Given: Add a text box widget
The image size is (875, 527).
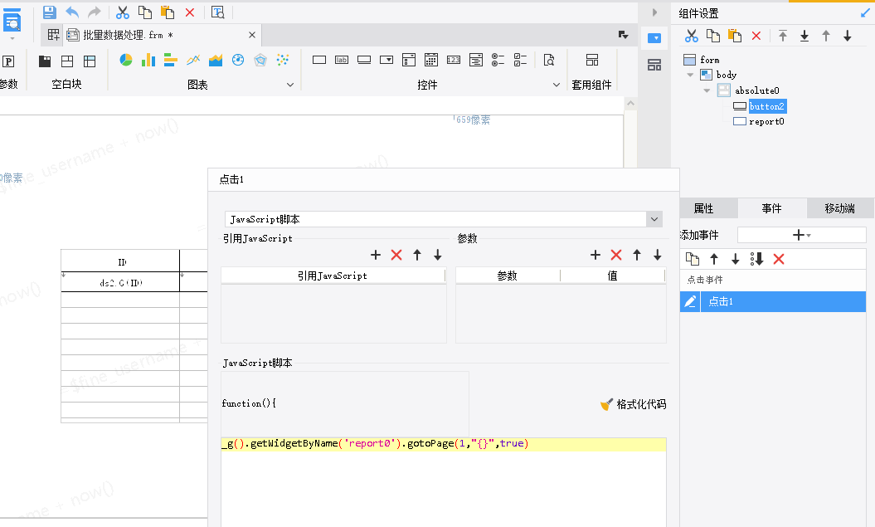Looking at the screenshot, I should 319,60.
